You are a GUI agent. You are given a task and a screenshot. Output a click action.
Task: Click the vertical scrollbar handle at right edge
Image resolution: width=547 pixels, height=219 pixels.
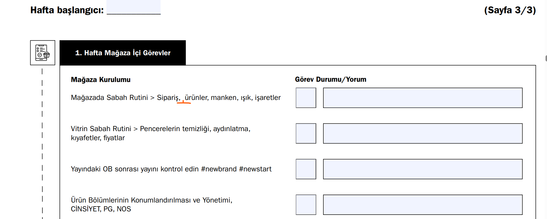[x=546, y=58]
